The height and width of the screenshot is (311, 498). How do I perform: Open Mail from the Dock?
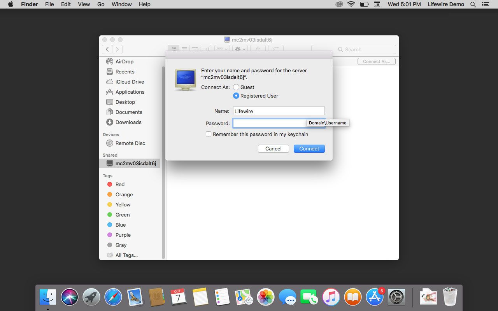pos(135,297)
